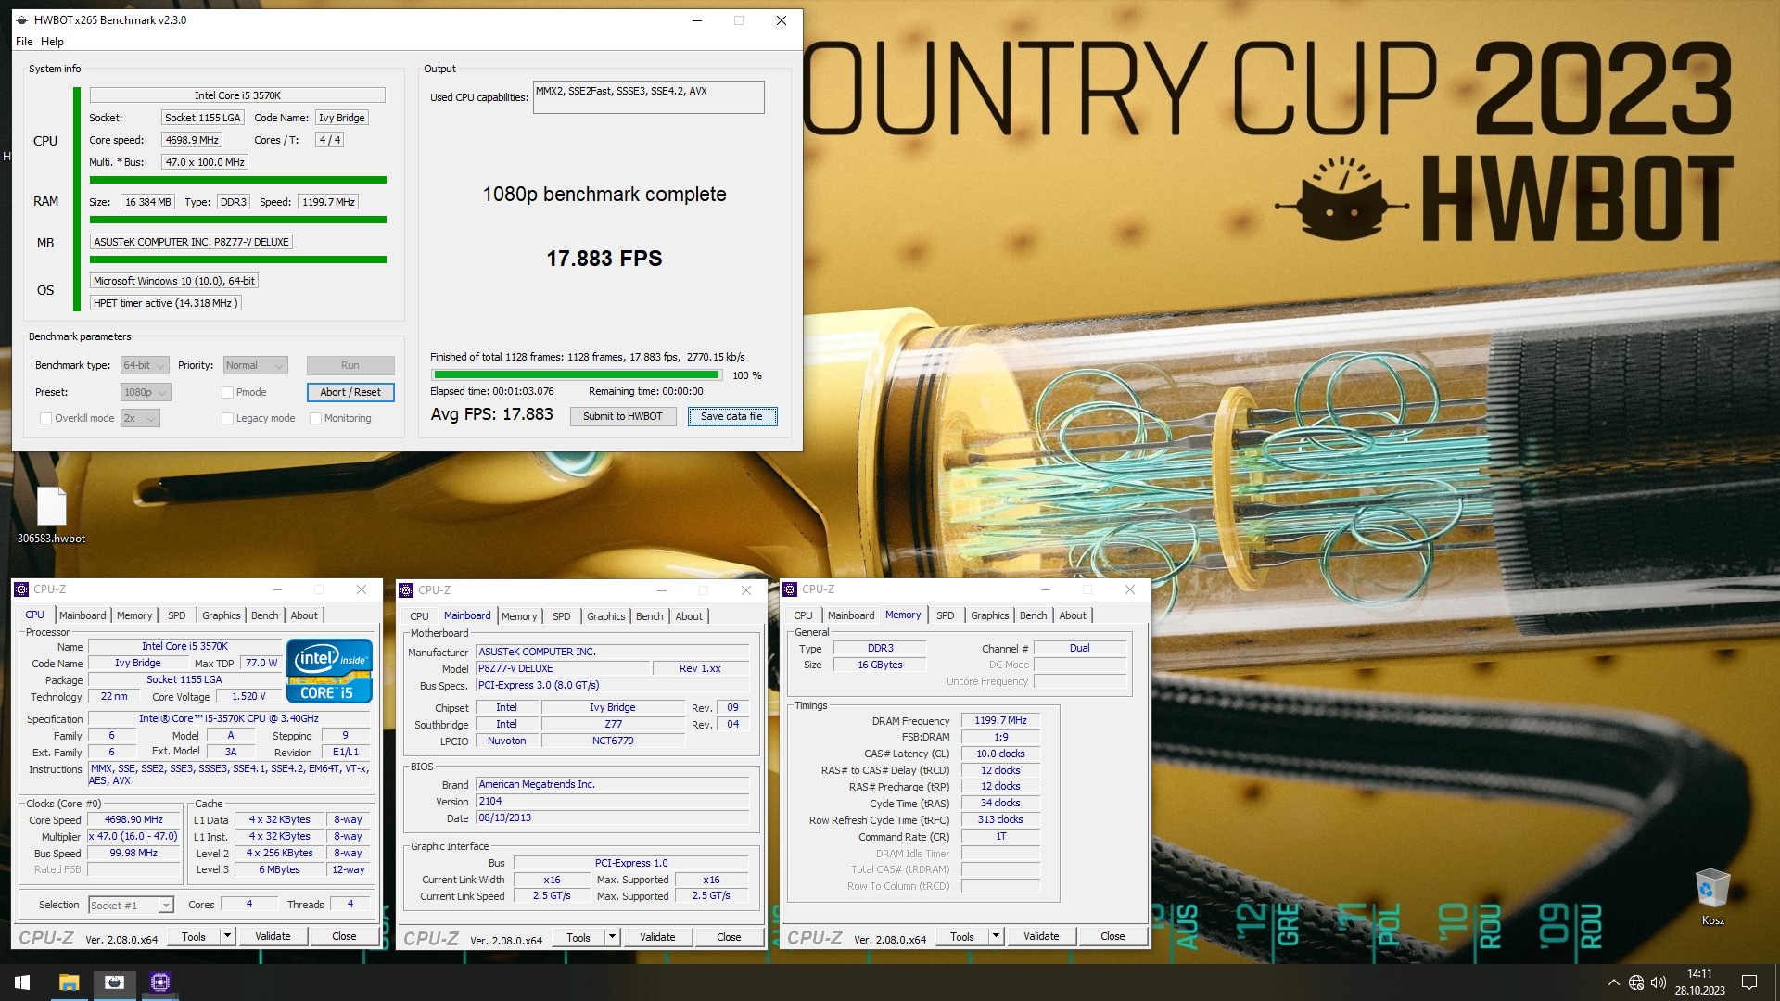
Task: Open SPD tab in middle CPU-Z window
Action: click(562, 616)
